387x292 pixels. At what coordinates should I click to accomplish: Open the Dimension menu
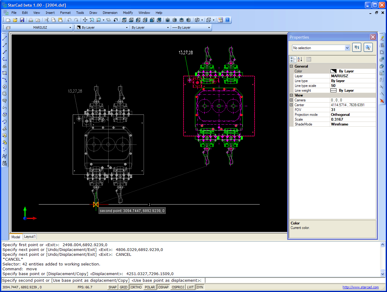[110, 13]
